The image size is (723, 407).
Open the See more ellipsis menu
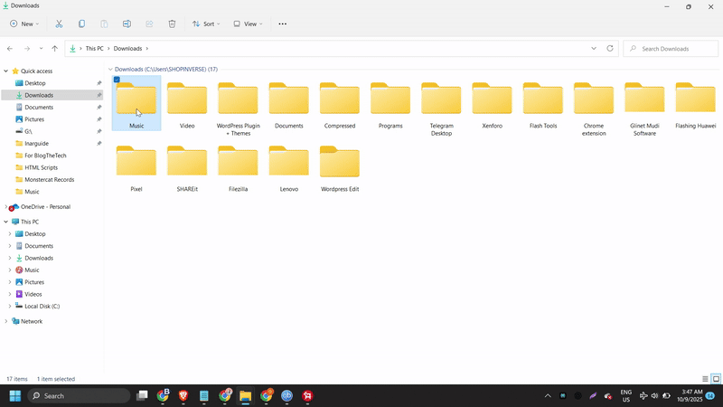tap(282, 24)
